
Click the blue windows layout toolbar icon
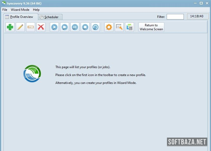pos(130,27)
